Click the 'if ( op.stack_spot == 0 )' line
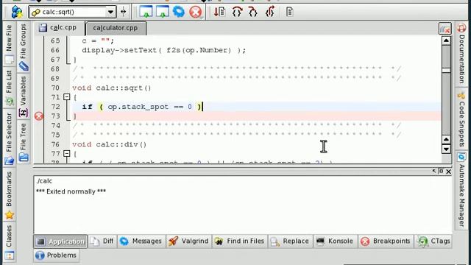 click(141, 107)
